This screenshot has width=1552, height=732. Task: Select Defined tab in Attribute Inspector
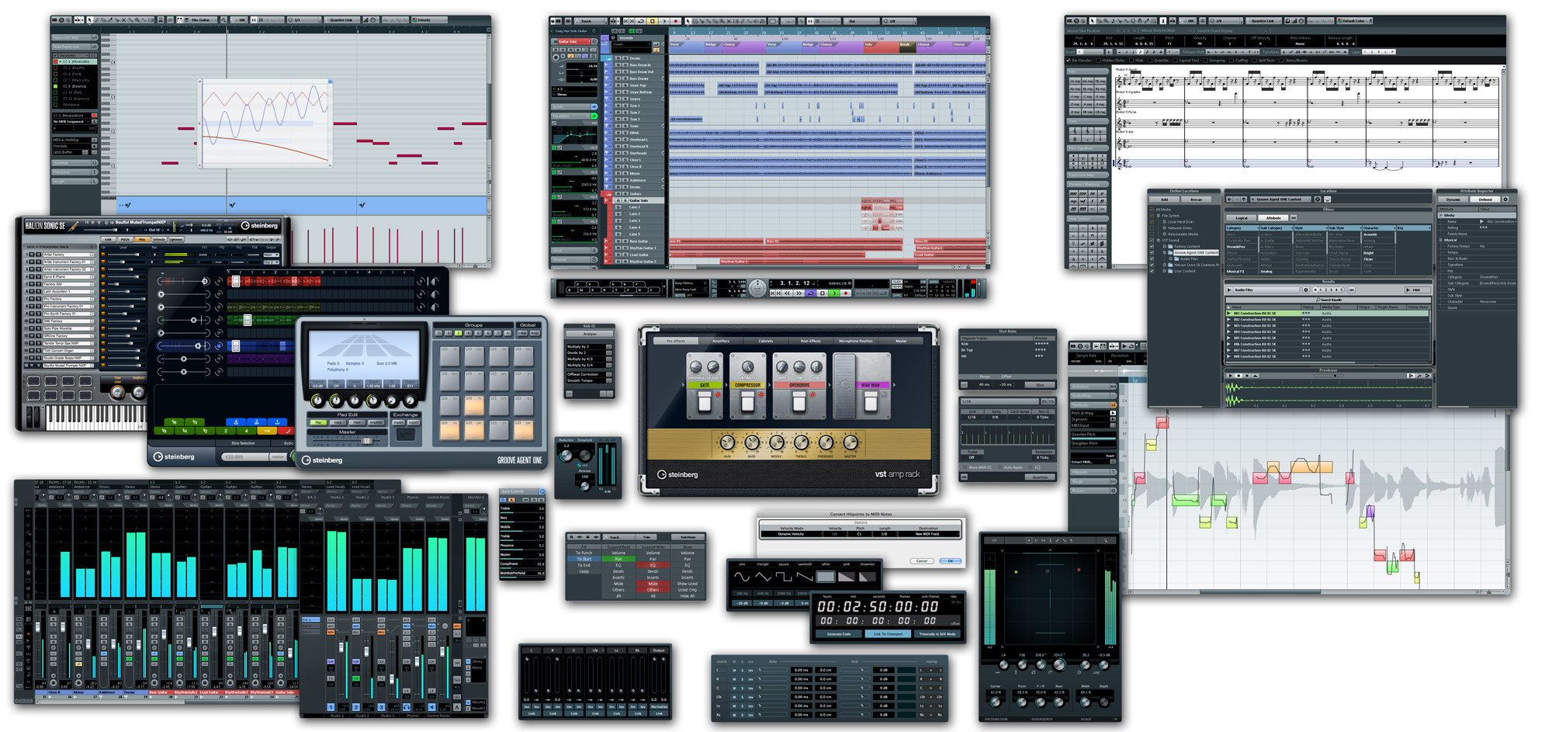point(1484,199)
